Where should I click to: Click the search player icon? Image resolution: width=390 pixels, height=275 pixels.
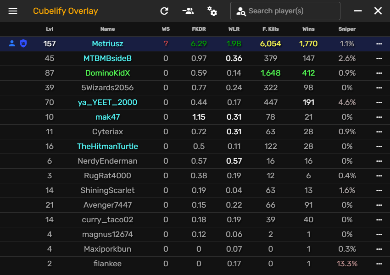[x=241, y=11]
